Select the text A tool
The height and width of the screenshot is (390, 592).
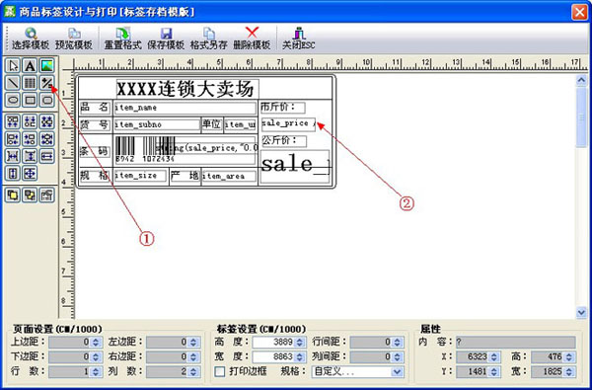(x=30, y=66)
